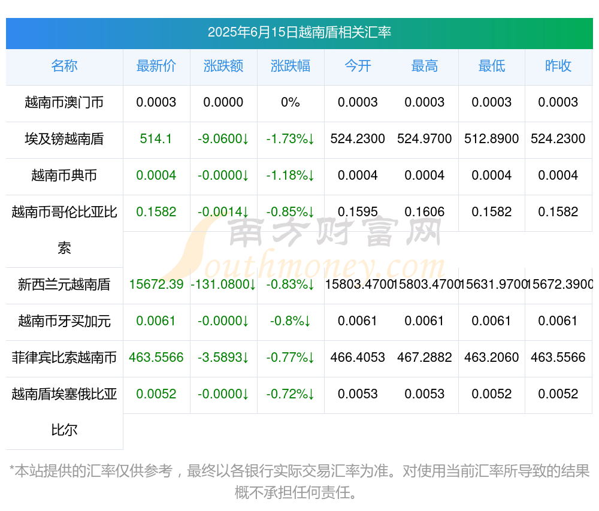Select the 最高 column header
The image size is (599, 511).
(425, 66)
